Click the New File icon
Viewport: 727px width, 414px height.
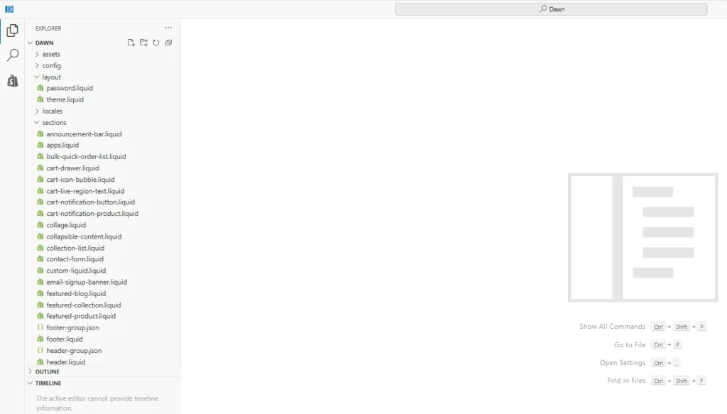click(x=131, y=43)
